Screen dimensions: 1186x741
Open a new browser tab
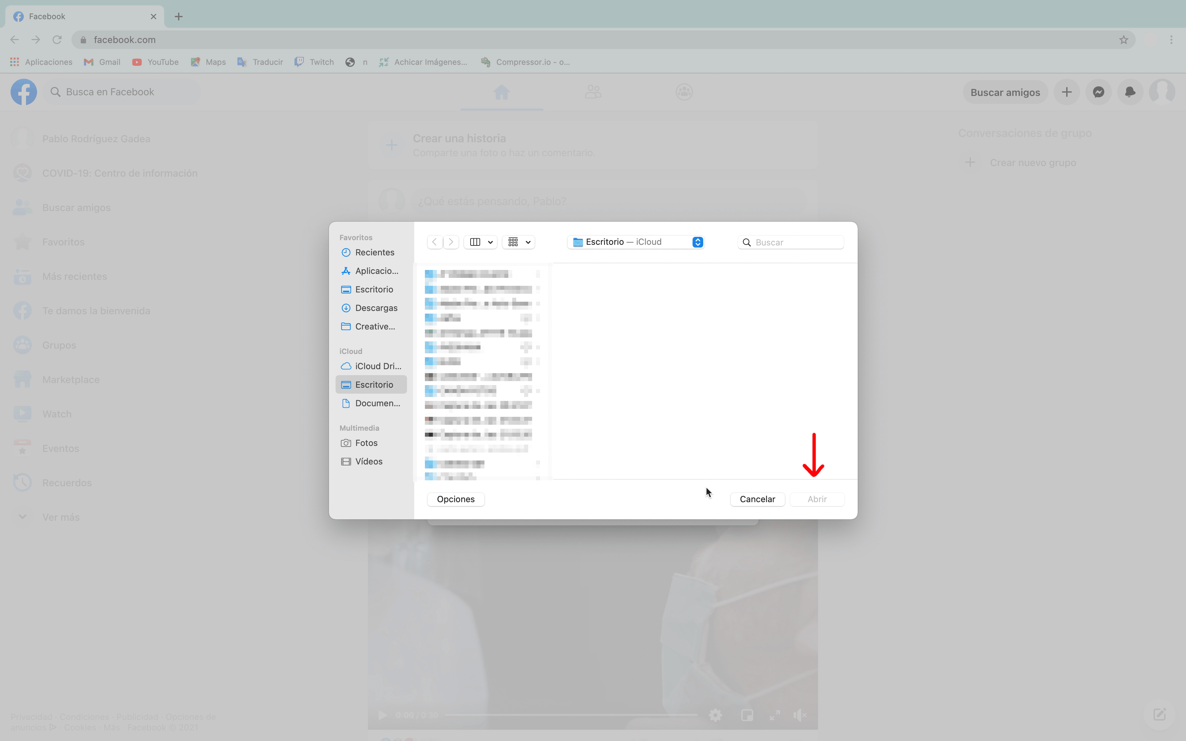tap(179, 17)
